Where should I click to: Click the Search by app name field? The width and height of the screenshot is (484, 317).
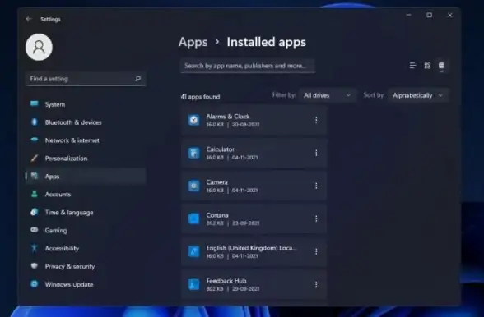point(248,66)
